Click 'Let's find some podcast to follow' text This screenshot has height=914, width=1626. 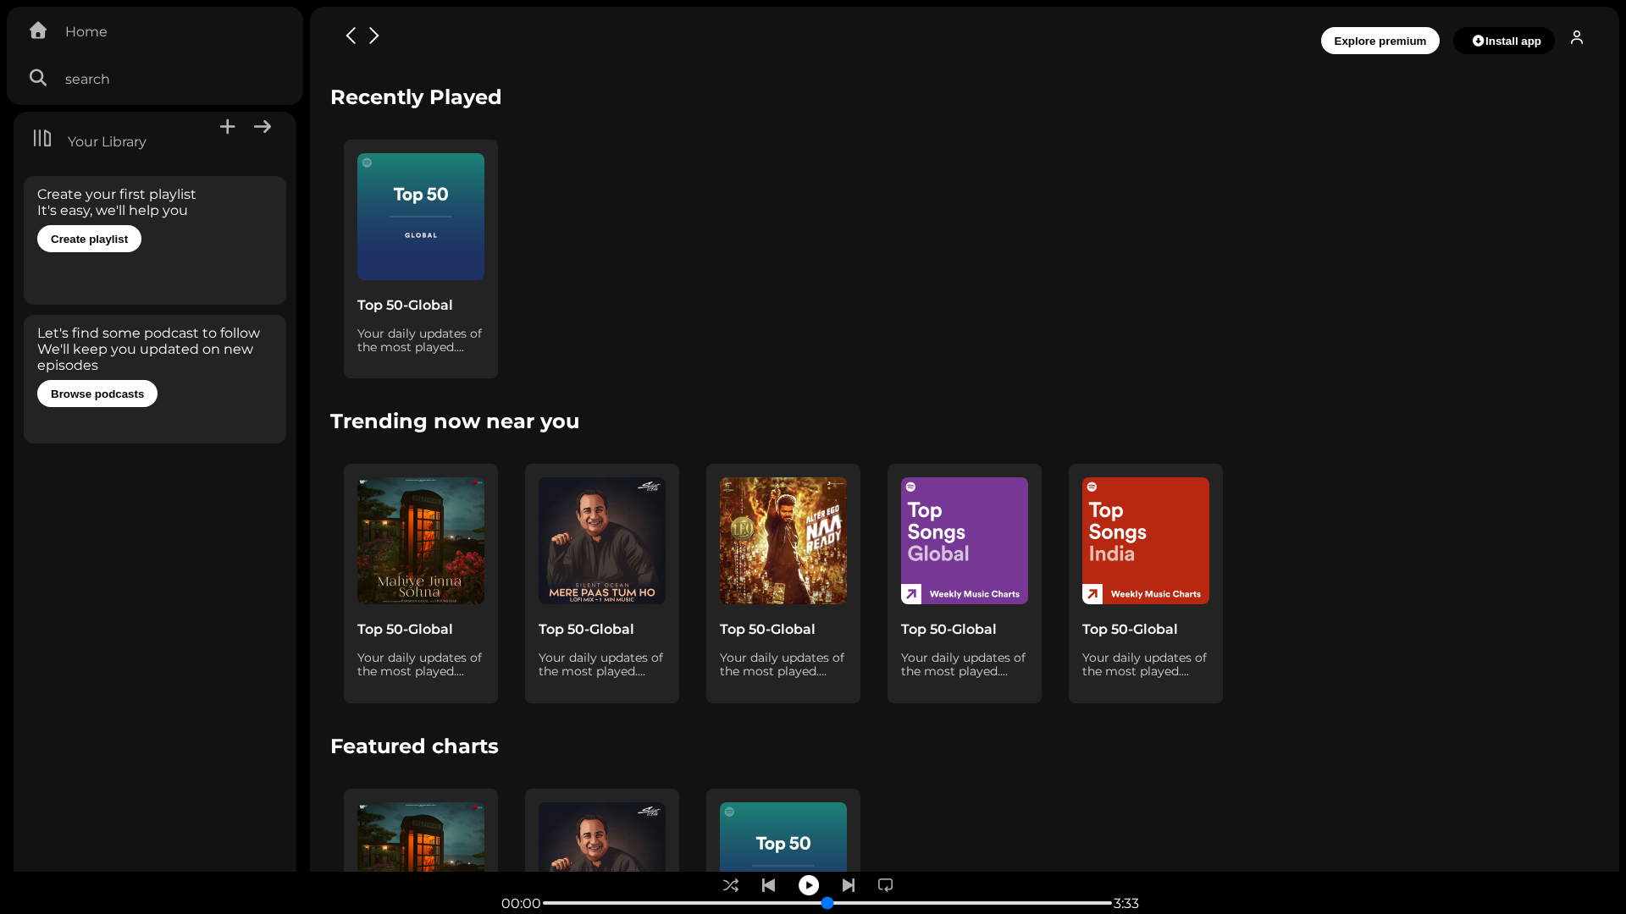(148, 333)
